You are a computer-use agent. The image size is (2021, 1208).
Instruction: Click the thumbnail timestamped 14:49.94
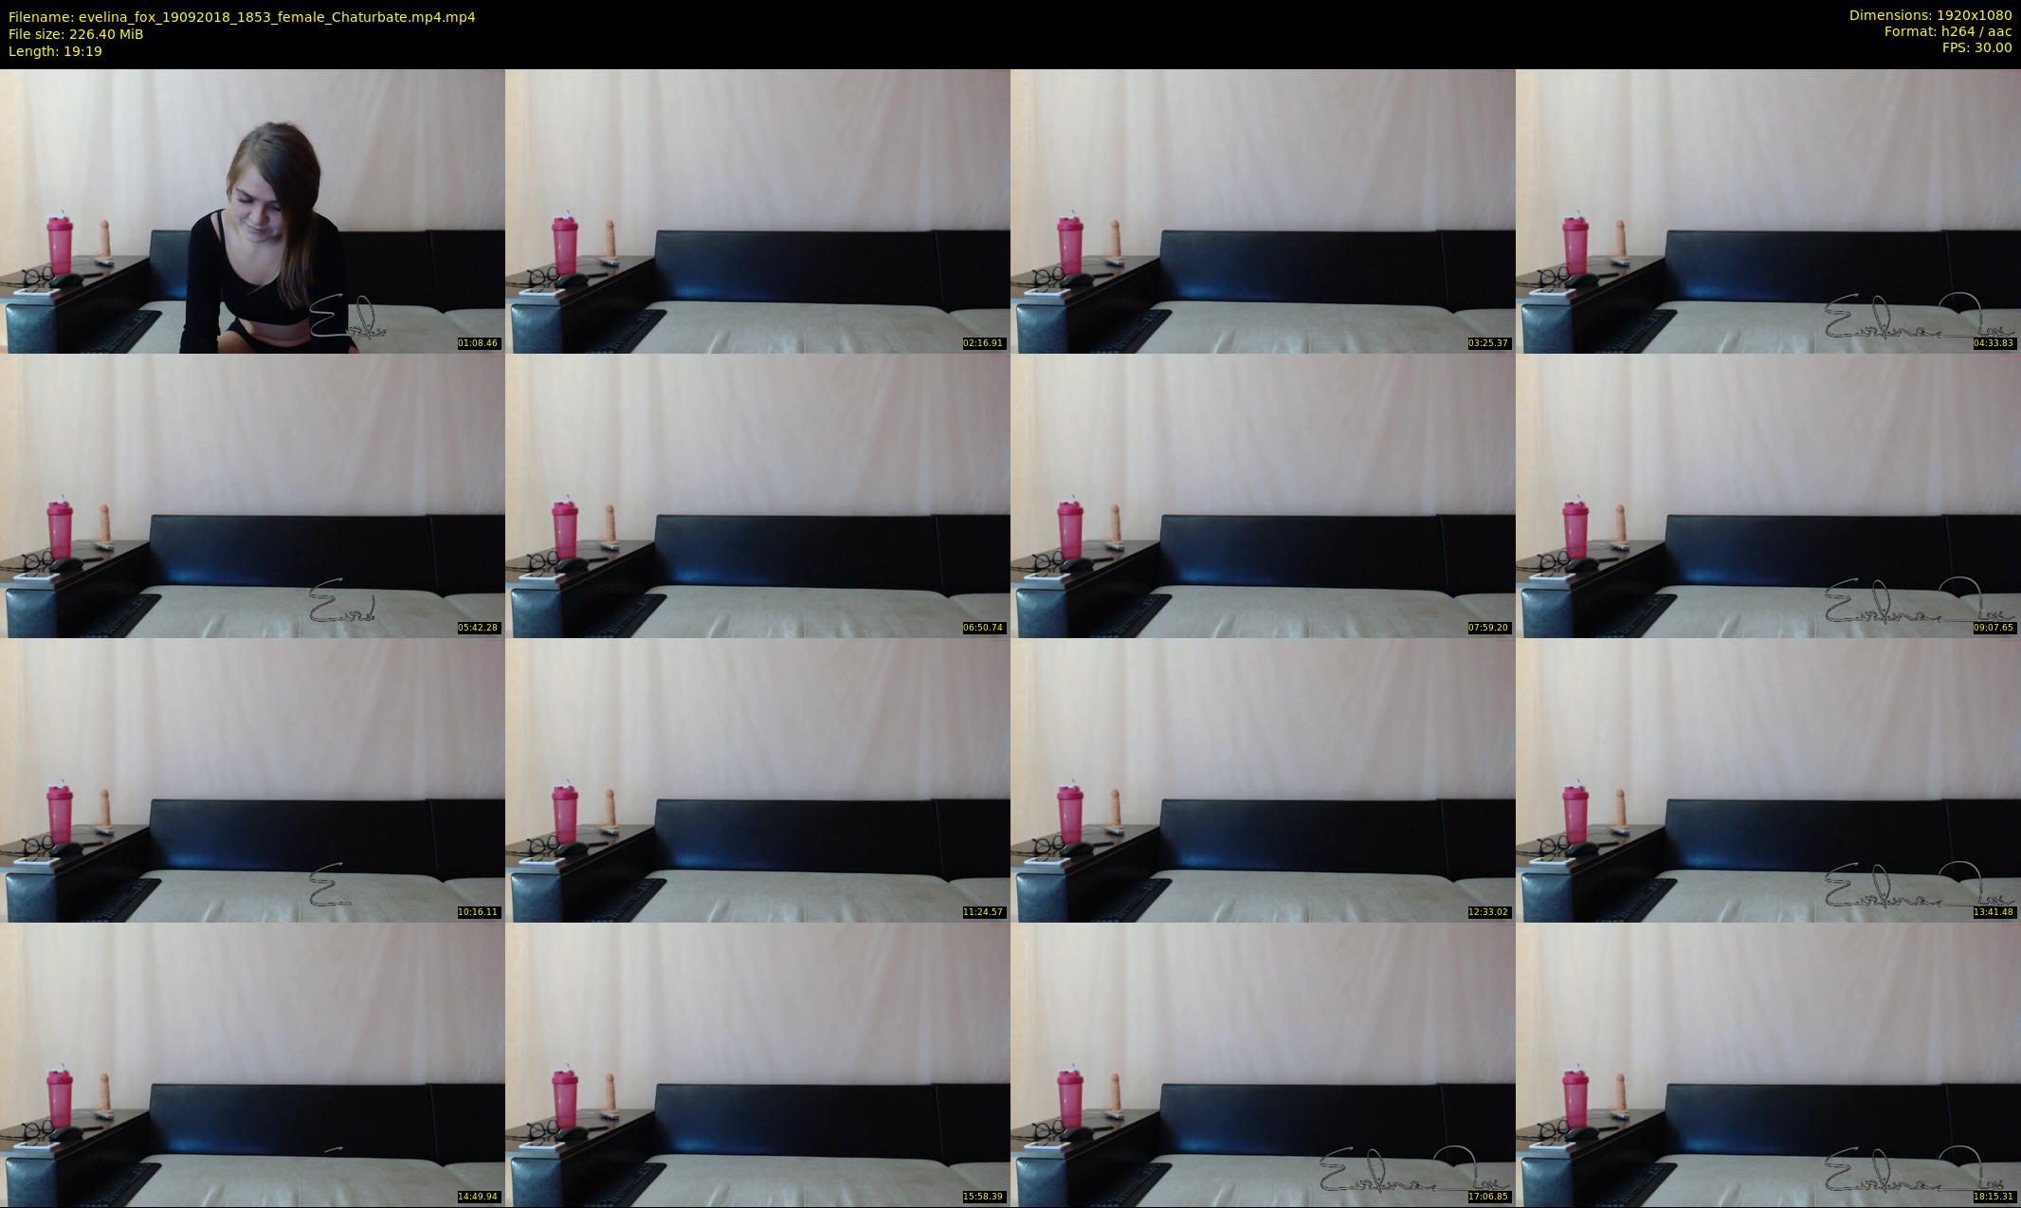[252, 1064]
